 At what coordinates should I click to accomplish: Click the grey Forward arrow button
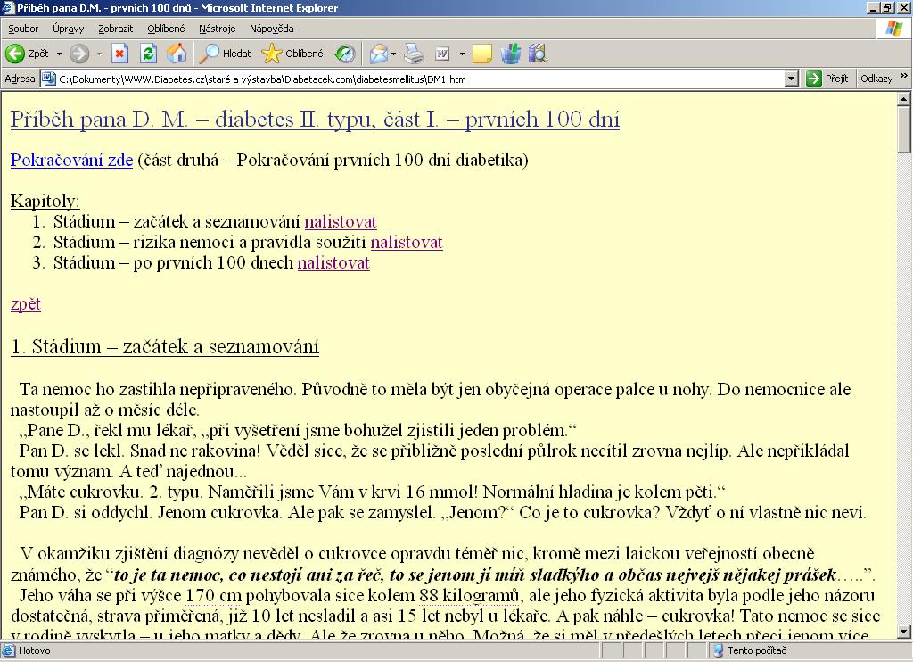tap(79, 54)
